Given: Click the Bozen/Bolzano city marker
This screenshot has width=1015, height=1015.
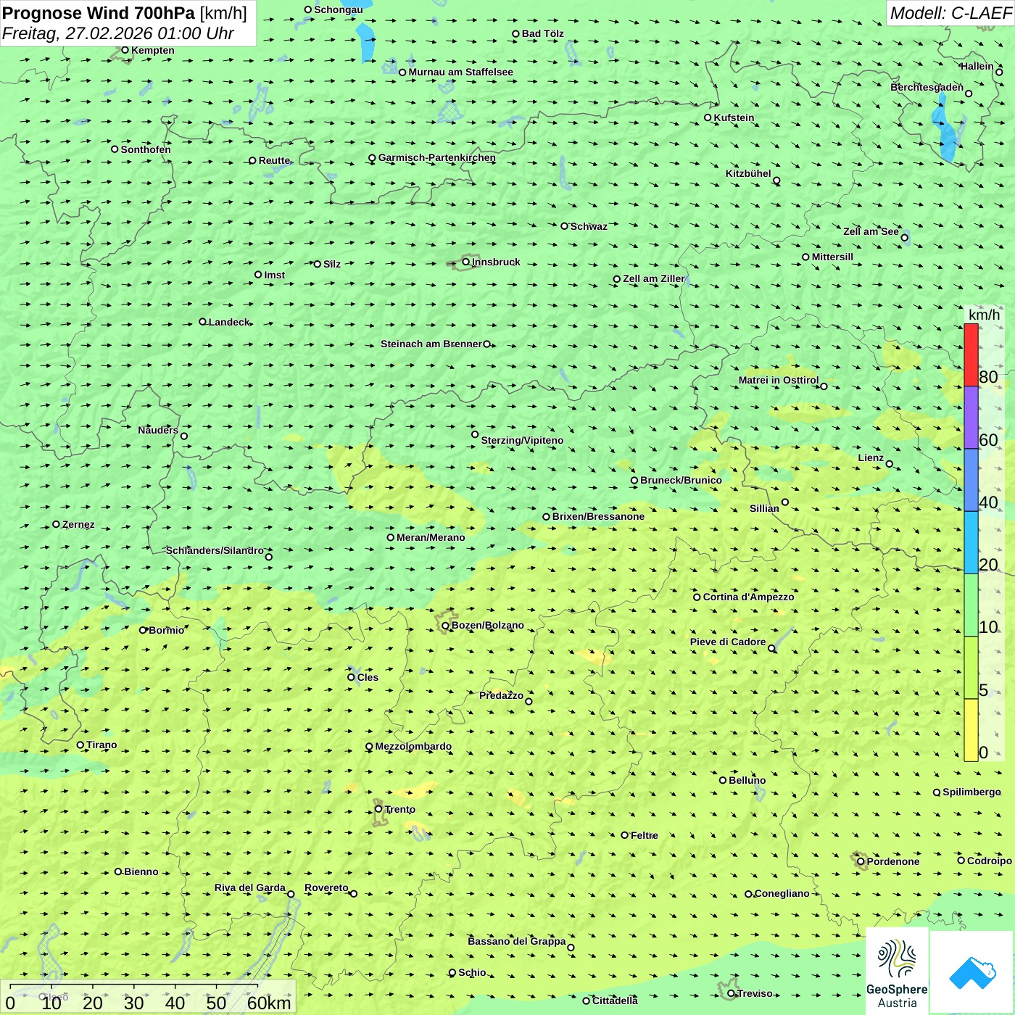Looking at the screenshot, I should (445, 626).
